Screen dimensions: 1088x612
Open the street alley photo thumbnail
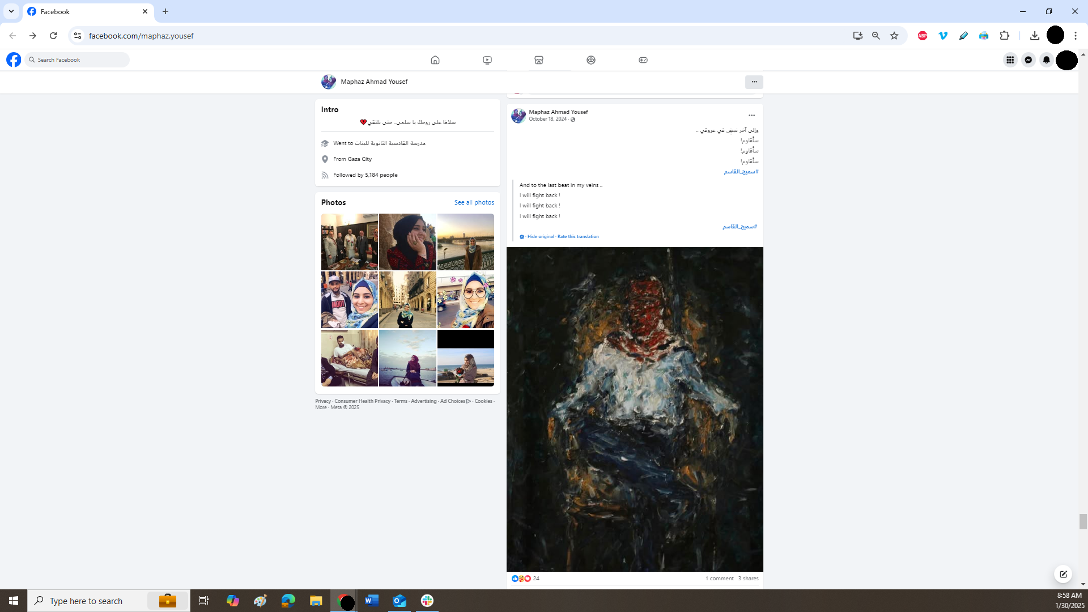coord(407,300)
